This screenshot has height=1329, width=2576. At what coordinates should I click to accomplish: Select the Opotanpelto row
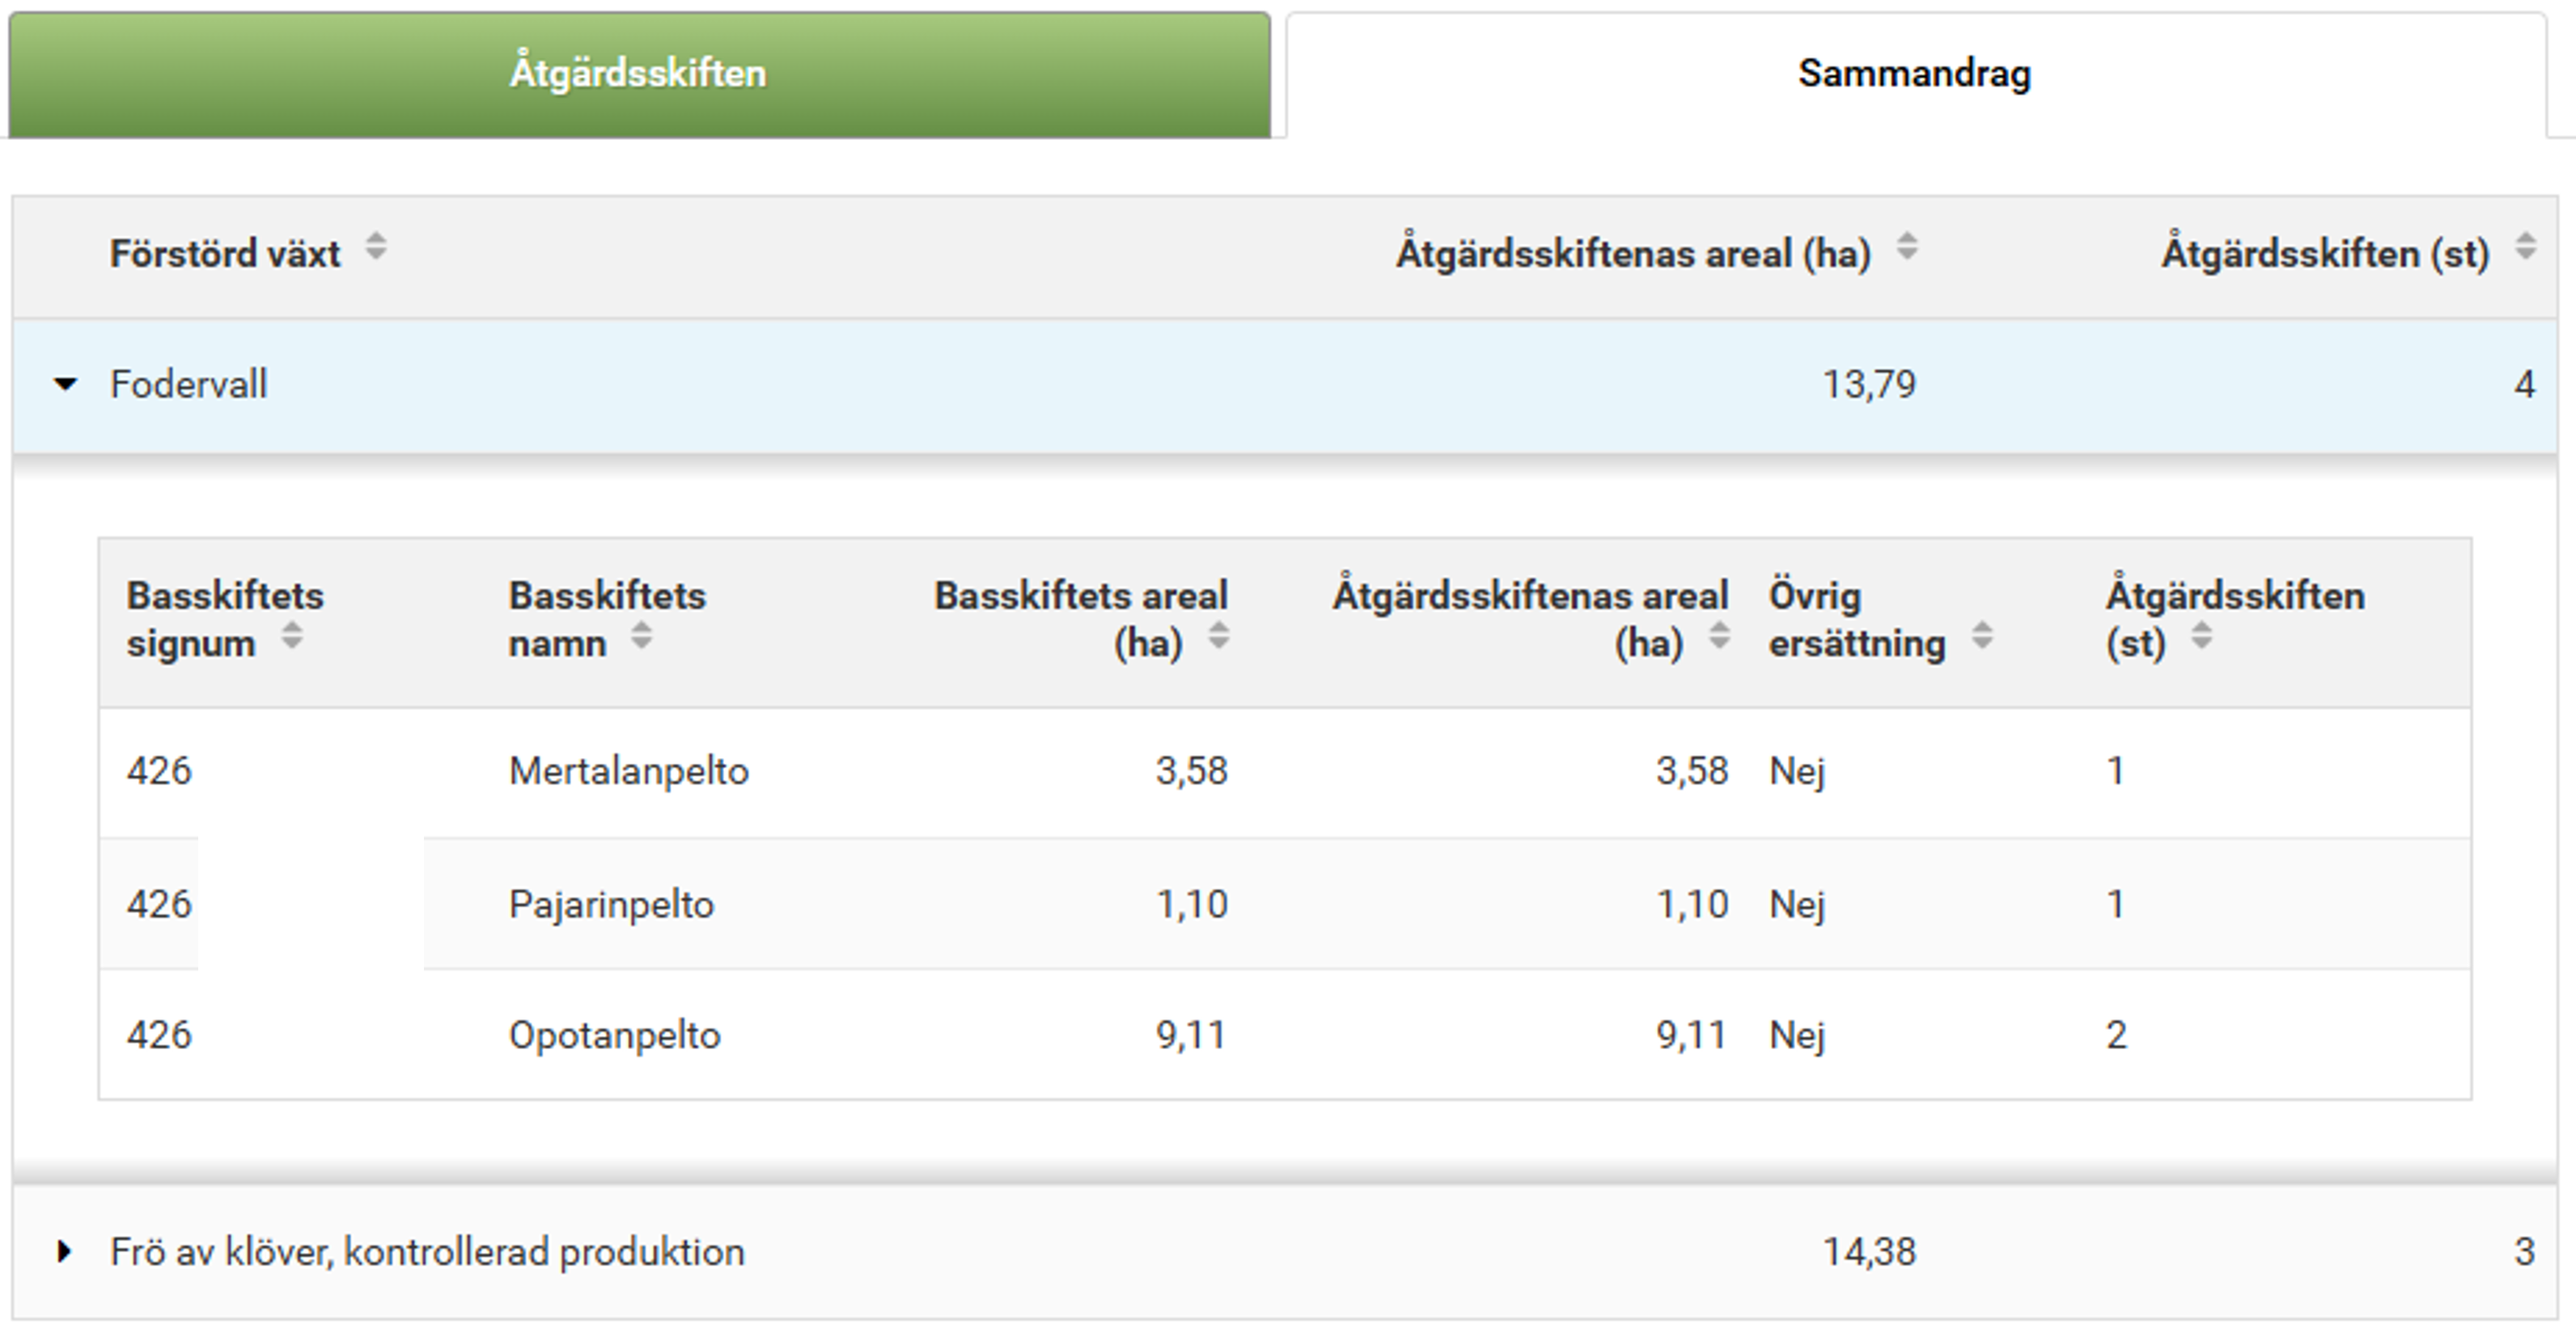pyautogui.click(x=614, y=1035)
